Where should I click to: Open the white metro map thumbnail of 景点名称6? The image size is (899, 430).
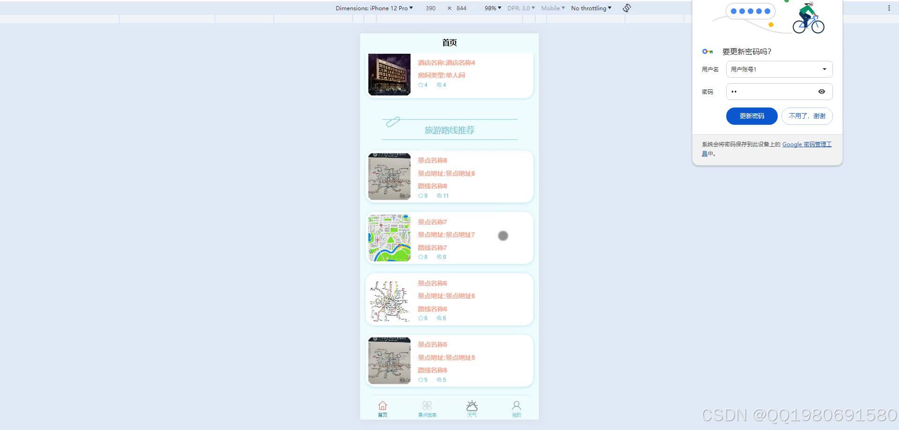coord(390,299)
